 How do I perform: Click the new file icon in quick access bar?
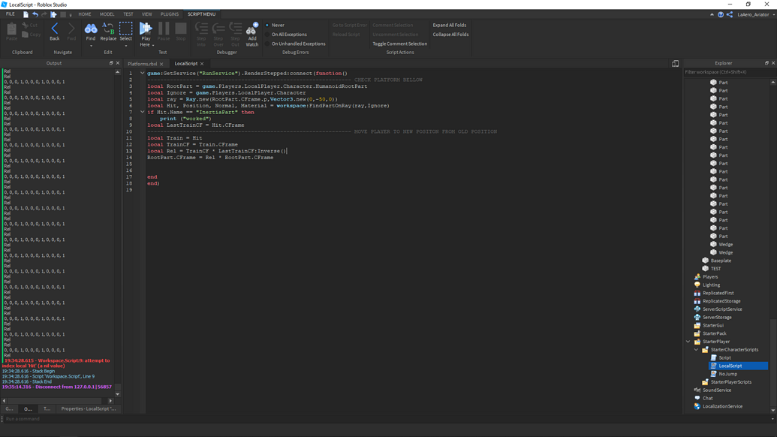click(26, 14)
